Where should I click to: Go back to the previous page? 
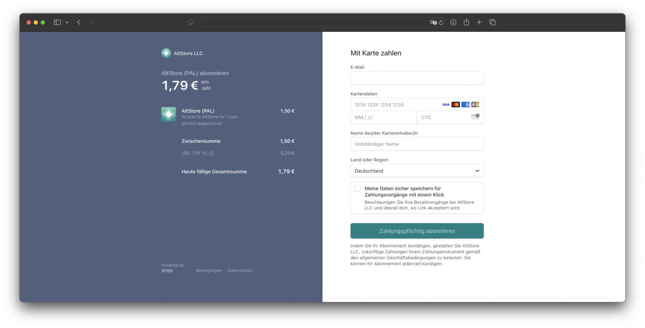point(79,22)
